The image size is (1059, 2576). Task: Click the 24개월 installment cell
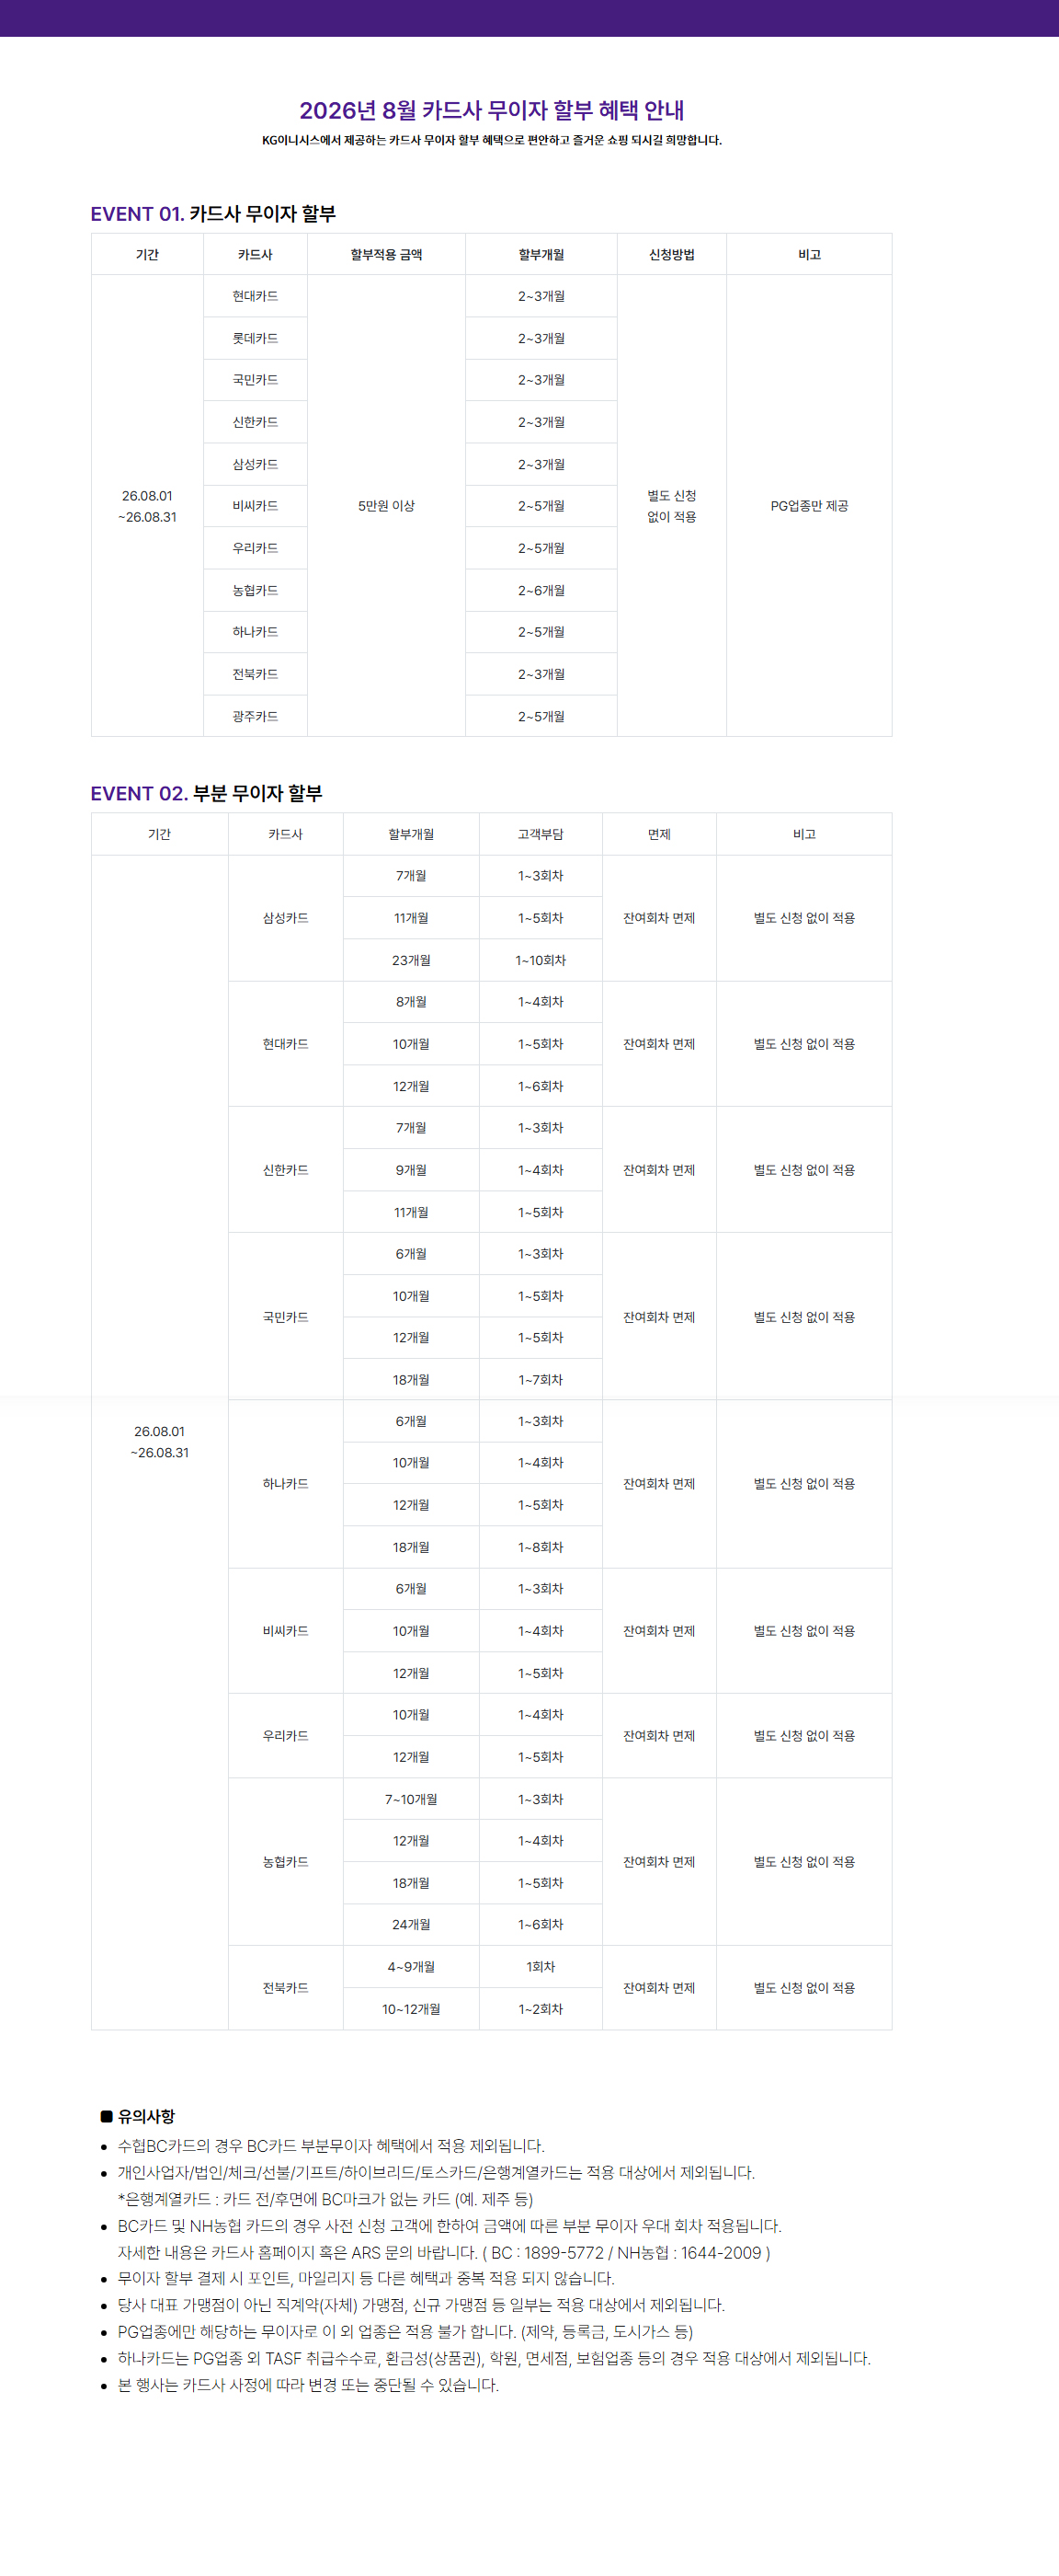click(412, 1924)
